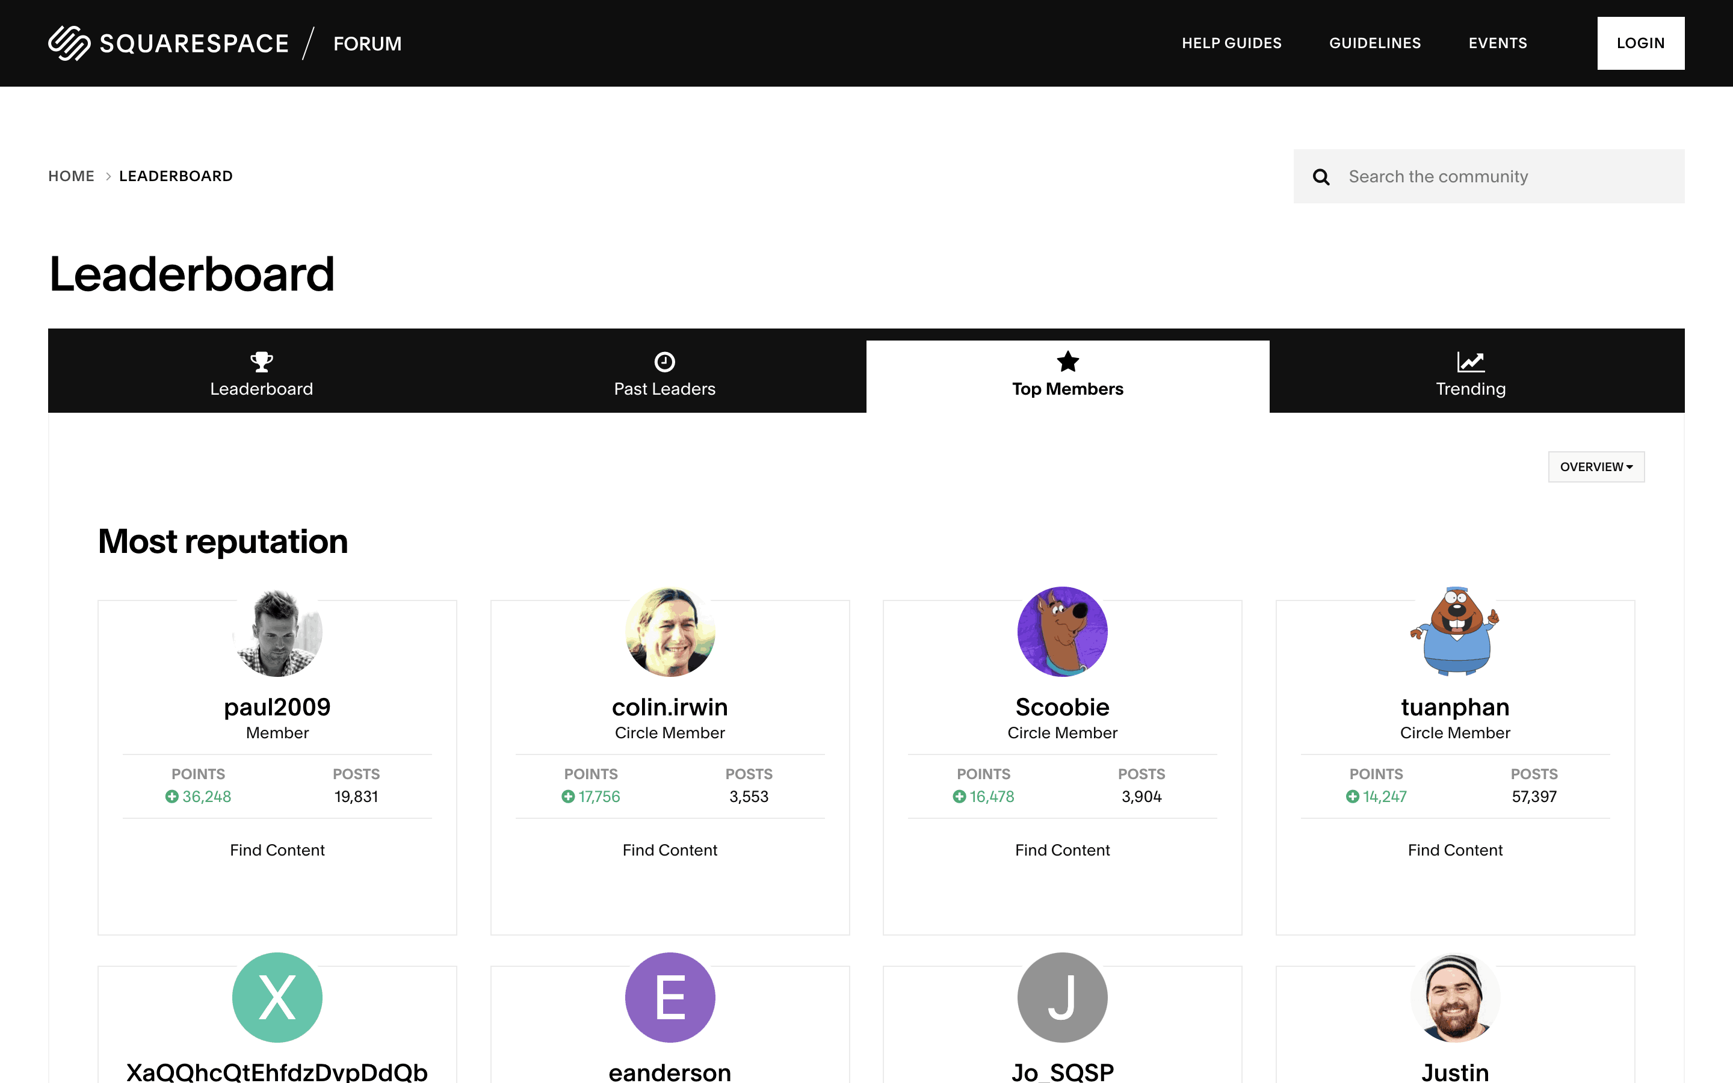Image resolution: width=1733 pixels, height=1083 pixels.
Task: Open the Events menu item
Action: coord(1497,43)
